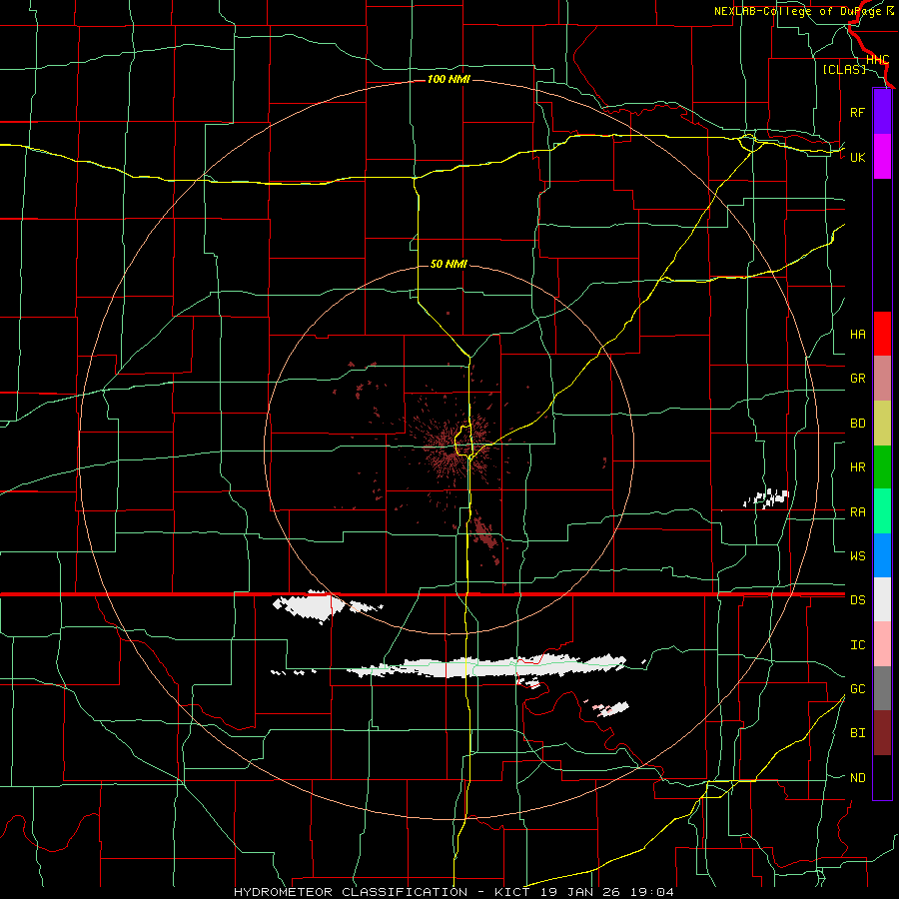Viewport: 899px width, 899px height.
Task: Click the white DS legend swatch
Action: pos(882,599)
